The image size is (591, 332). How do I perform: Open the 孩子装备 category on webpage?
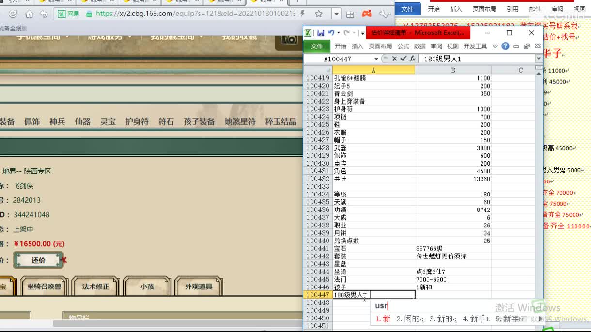point(199,121)
